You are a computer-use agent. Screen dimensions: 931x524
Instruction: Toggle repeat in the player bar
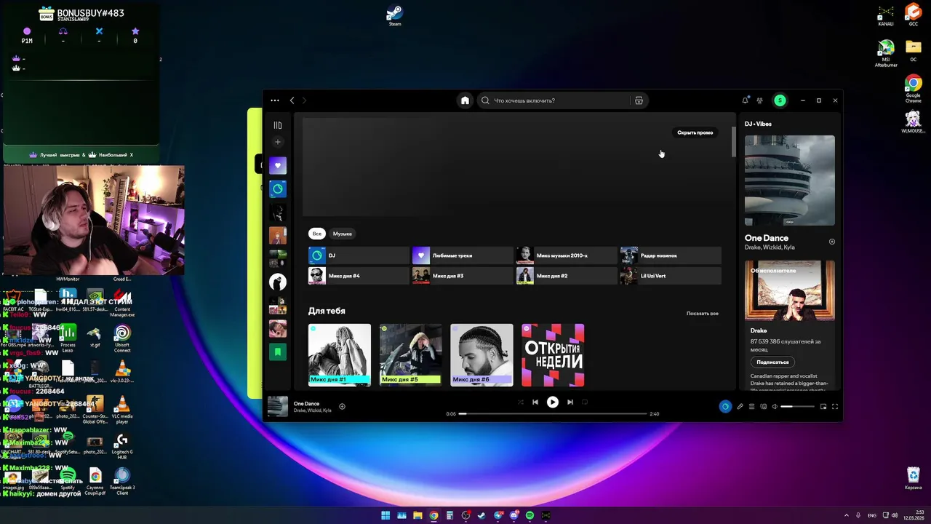tap(585, 402)
